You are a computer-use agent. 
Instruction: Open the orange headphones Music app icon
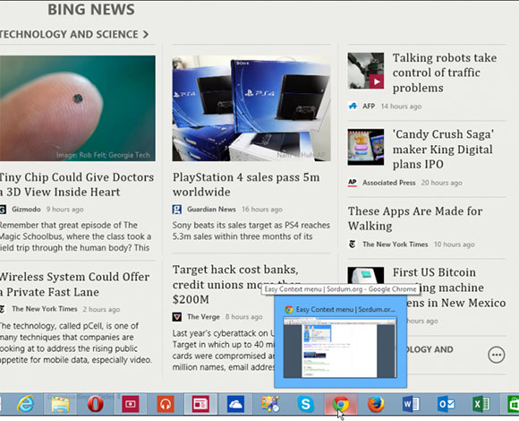pyautogui.click(x=166, y=404)
